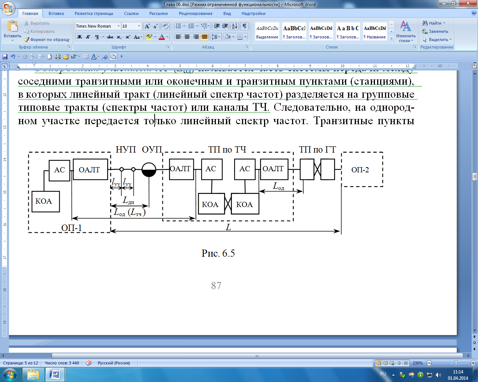Toggle bold formatting (Ж)
This screenshot has width=478, height=382.
(79, 37)
